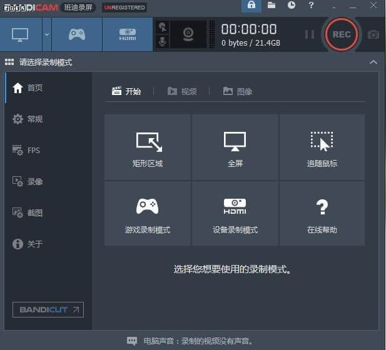
Task: Switch to HDMI device recording mode
Action: [128, 34]
